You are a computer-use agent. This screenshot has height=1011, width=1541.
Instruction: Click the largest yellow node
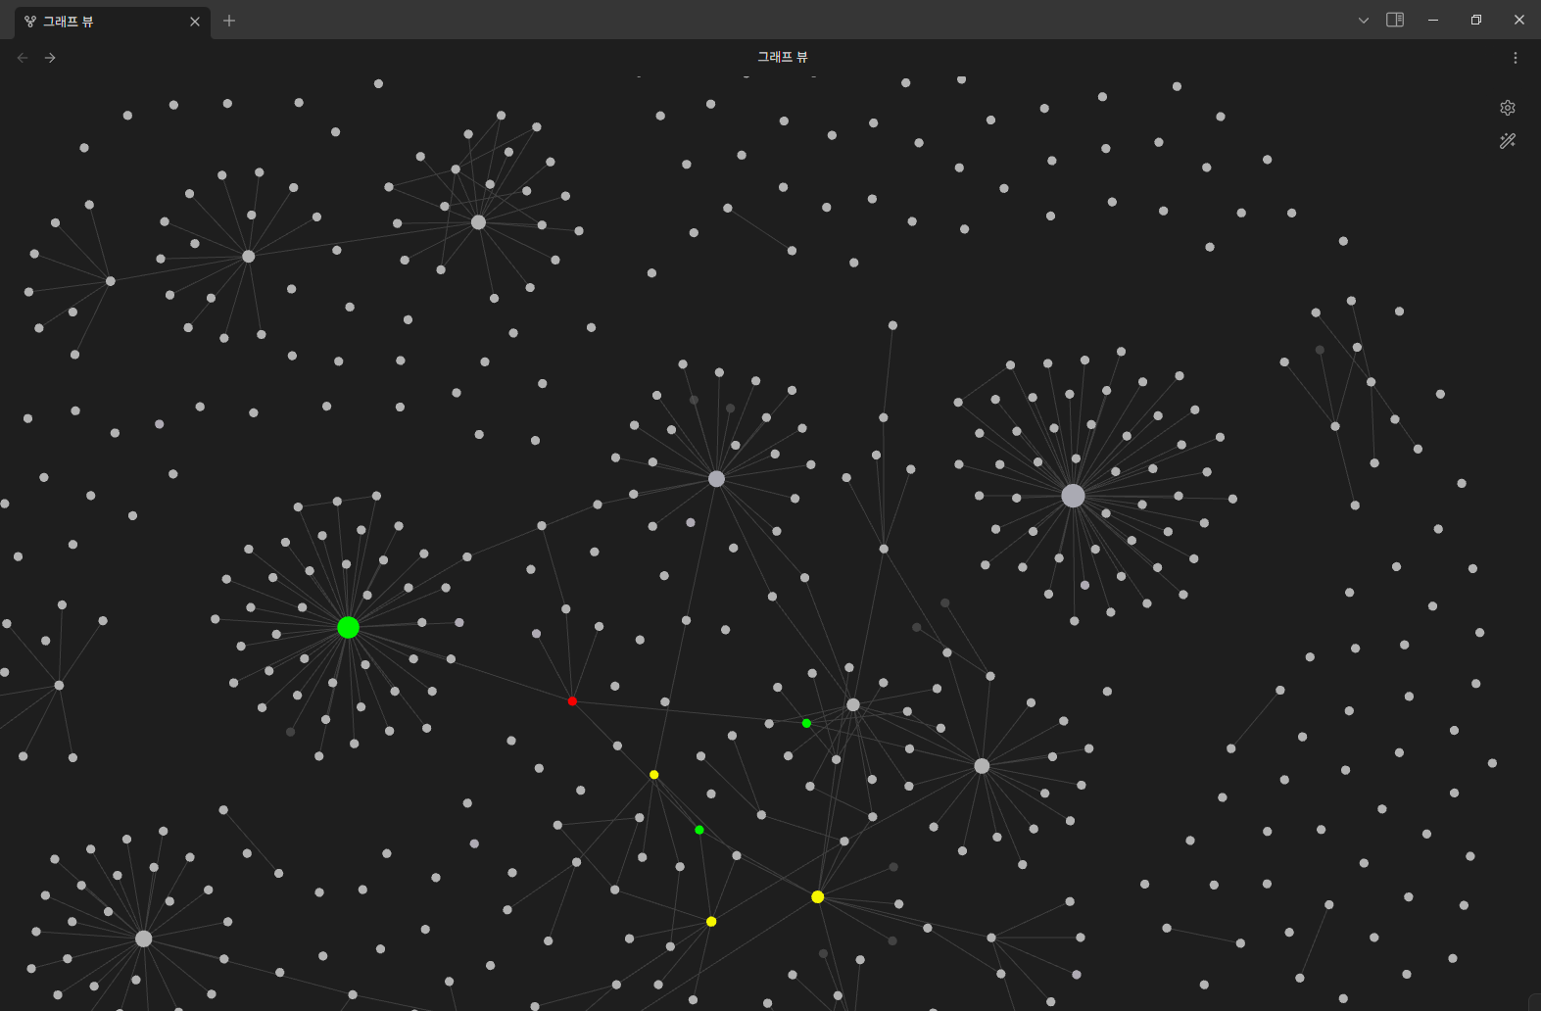pos(817,896)
